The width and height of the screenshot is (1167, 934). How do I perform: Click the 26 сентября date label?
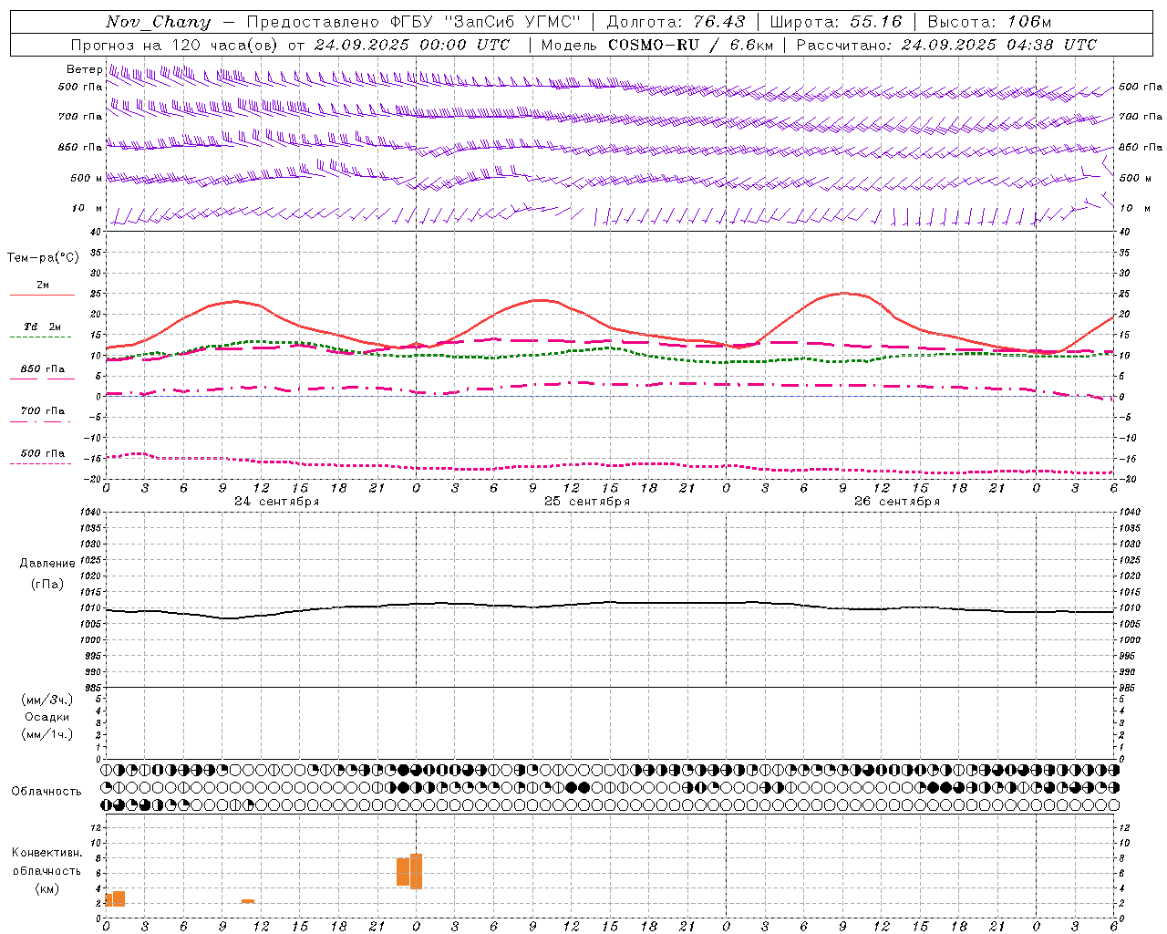click(x=897, y=502)
